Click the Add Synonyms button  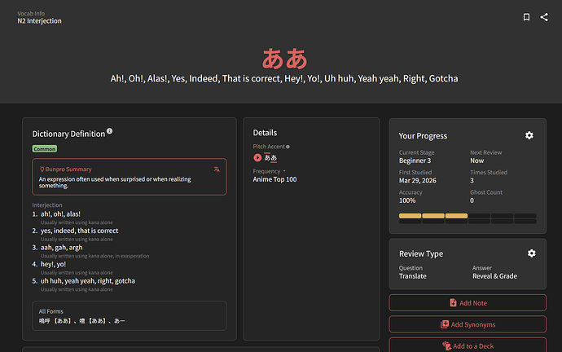tap(468, 324)
